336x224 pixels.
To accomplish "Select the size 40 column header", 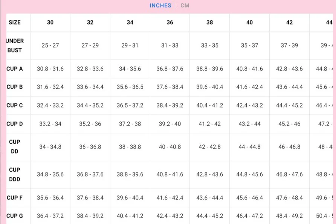I will tap(249, 22).
